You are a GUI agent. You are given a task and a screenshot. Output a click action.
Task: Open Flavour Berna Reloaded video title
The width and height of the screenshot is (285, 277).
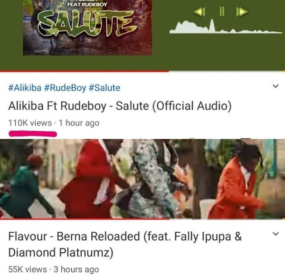(125, 244)
